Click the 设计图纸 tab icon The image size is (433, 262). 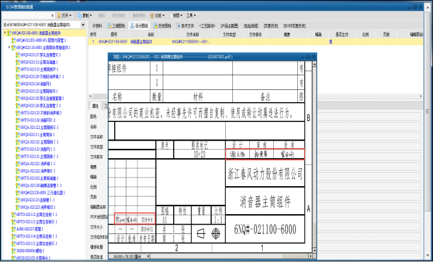(x=132, y=26)
